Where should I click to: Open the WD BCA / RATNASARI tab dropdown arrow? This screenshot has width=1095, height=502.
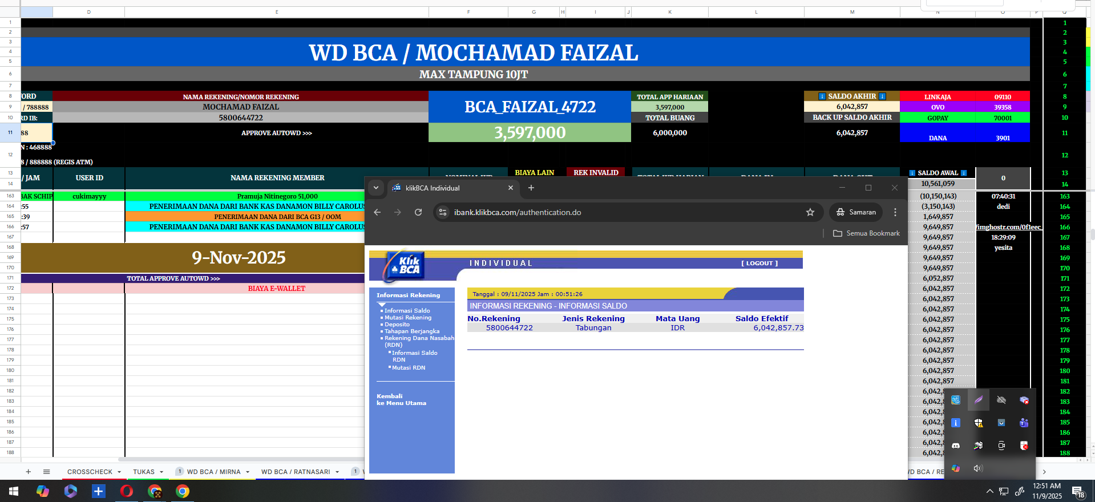(x=337, y=472)
